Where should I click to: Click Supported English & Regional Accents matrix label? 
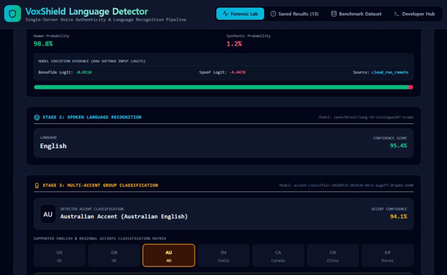coord(100,238)
